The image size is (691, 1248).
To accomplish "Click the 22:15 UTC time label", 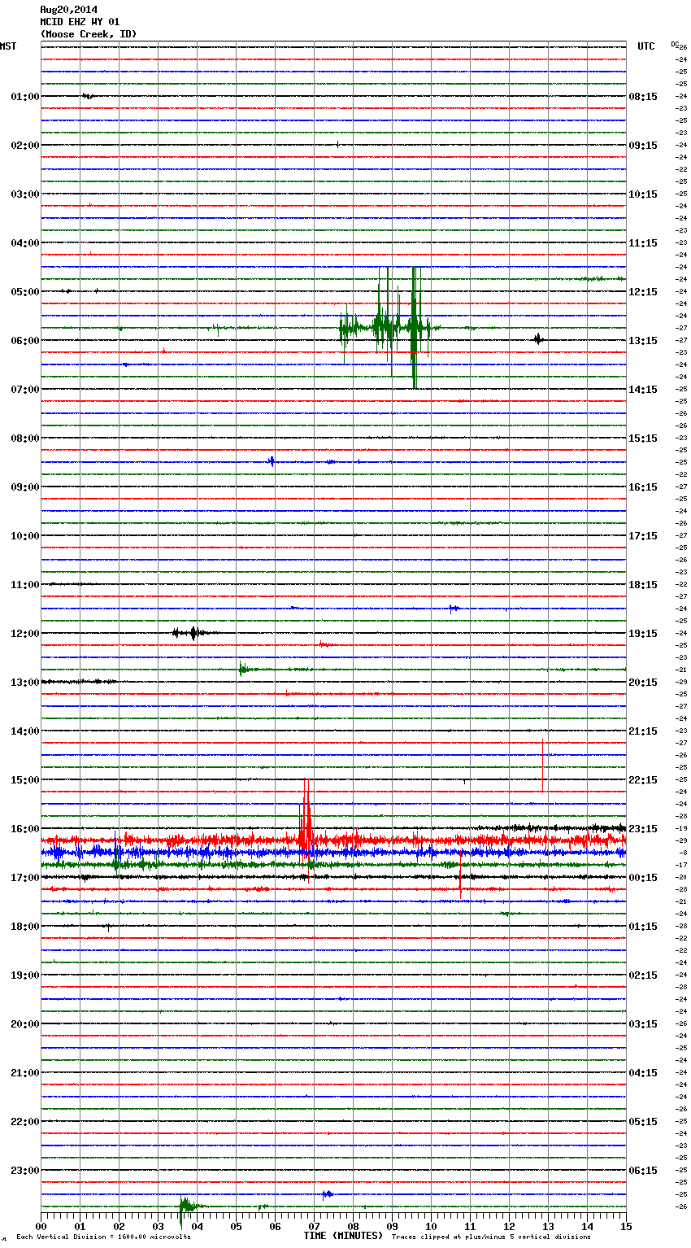I will coord(643,780).
